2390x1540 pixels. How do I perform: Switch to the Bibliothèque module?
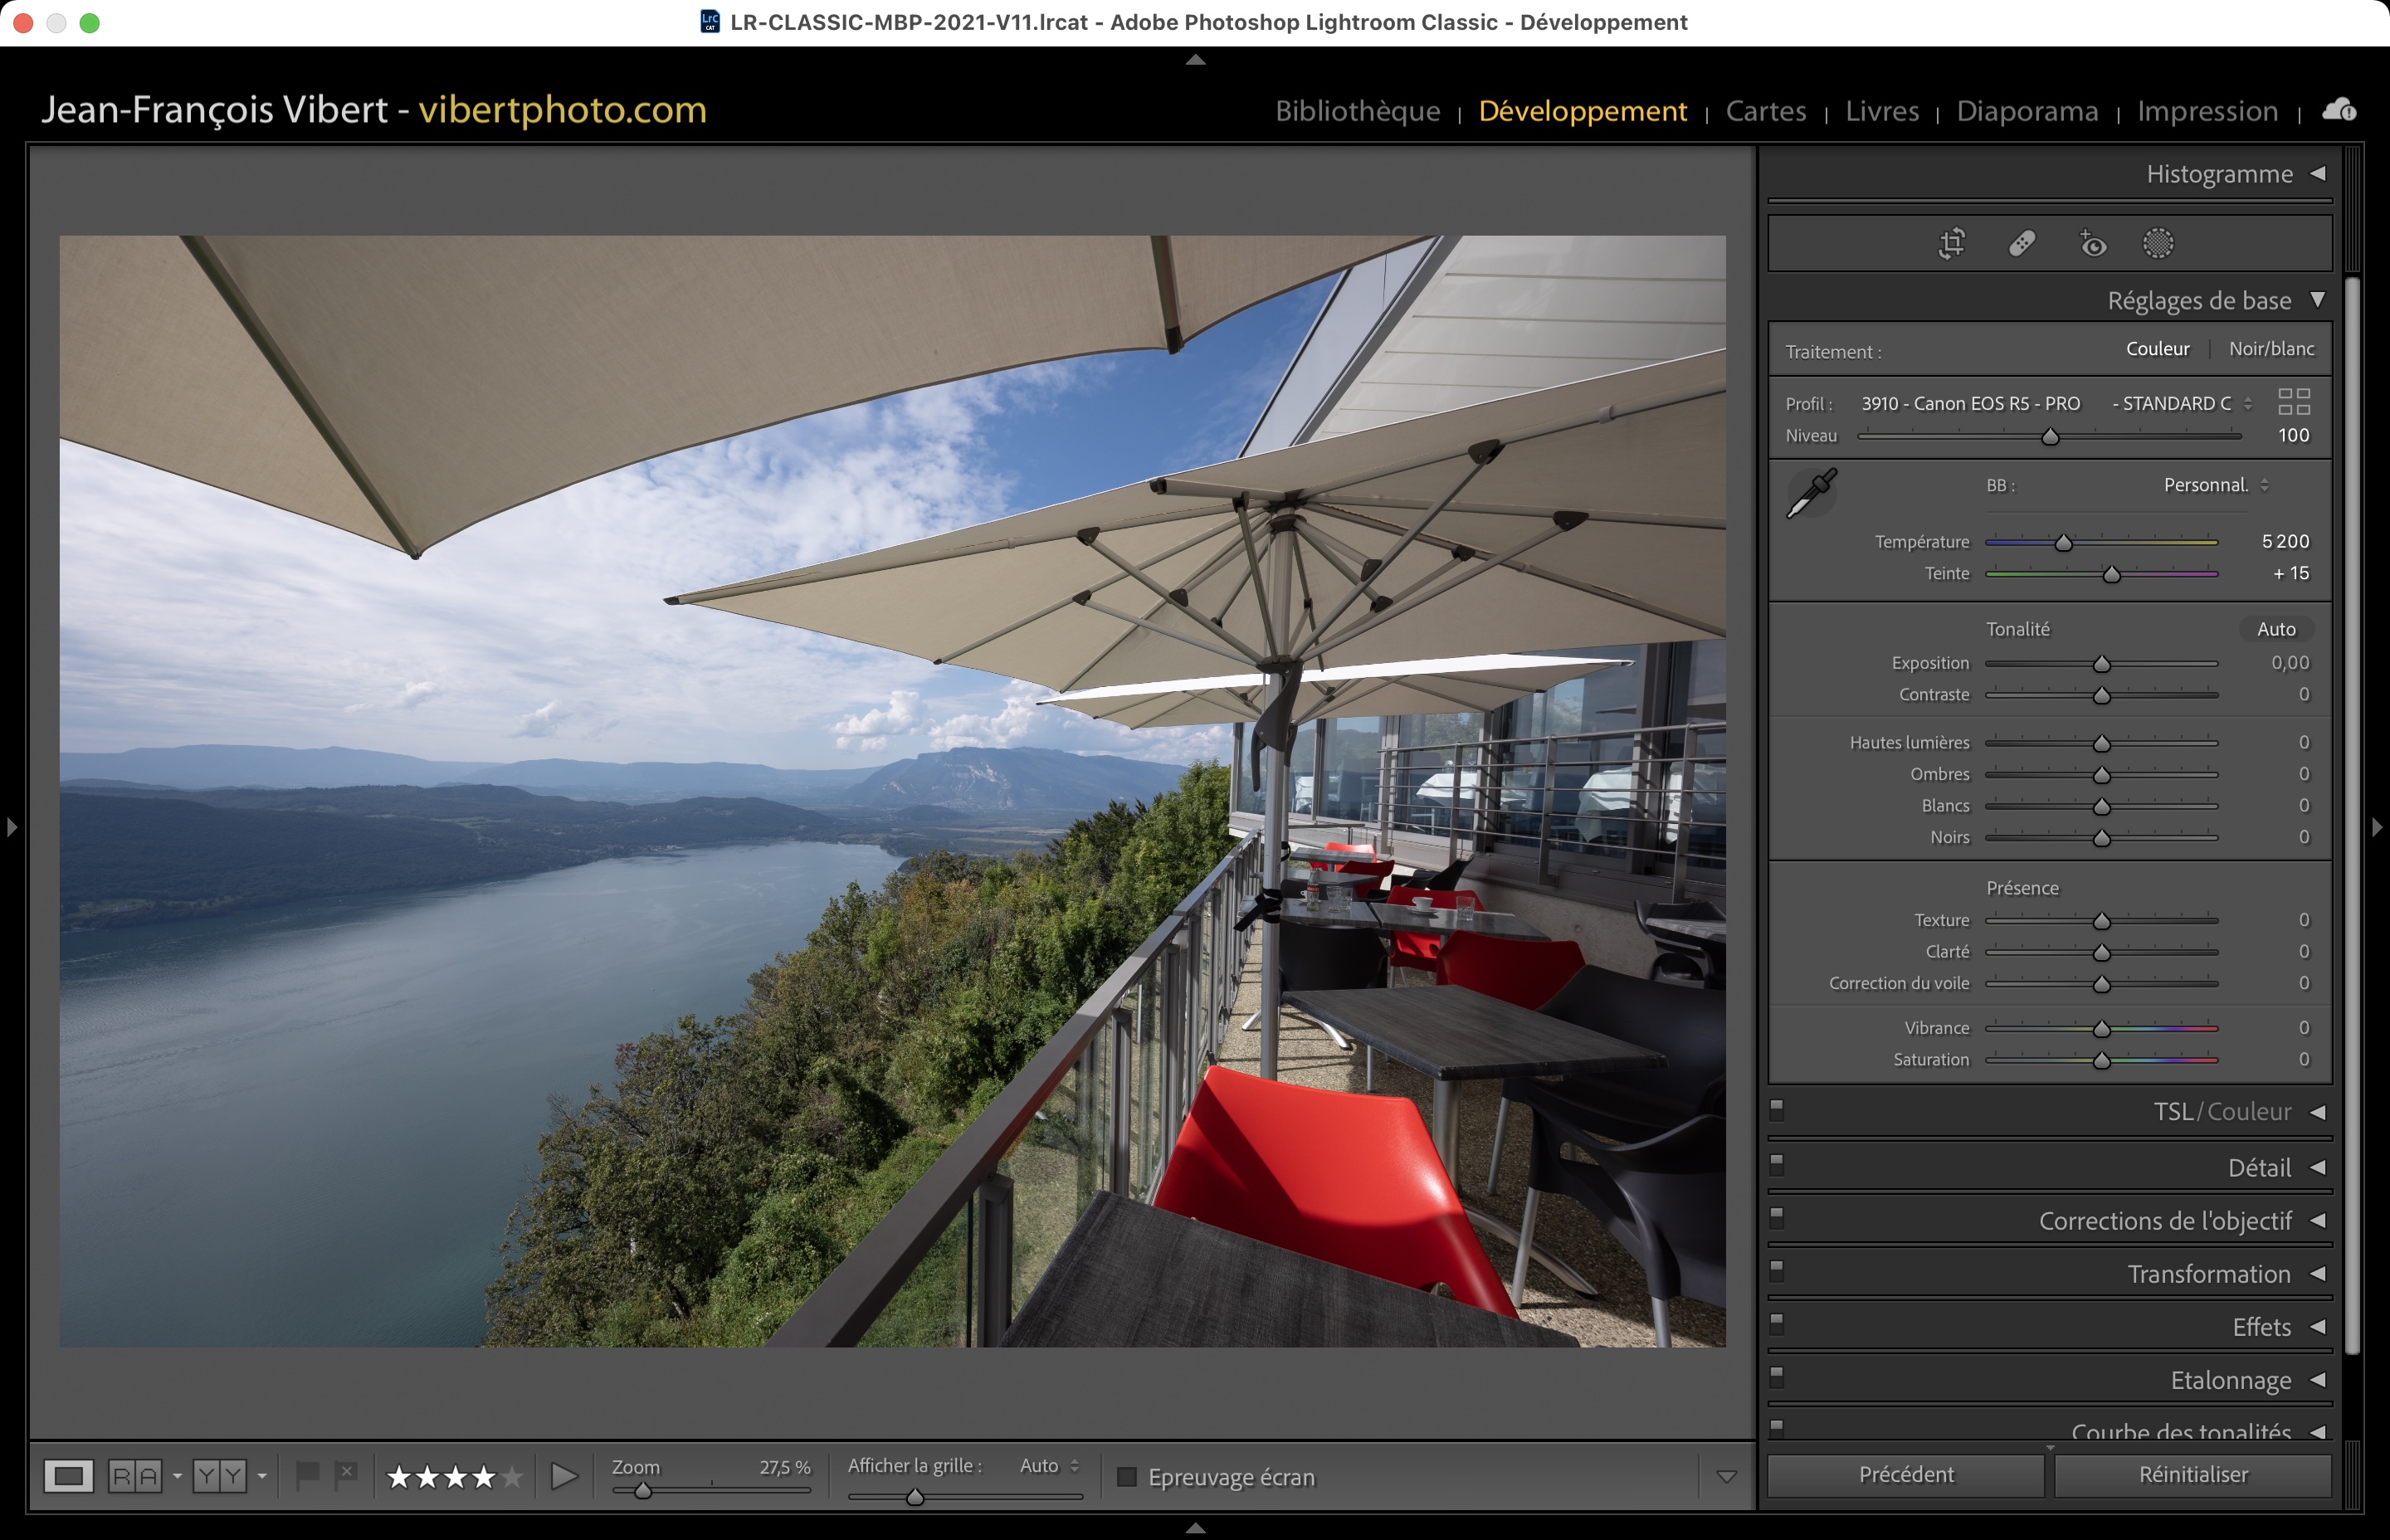pyautogui.click(x=1357, y=110)
